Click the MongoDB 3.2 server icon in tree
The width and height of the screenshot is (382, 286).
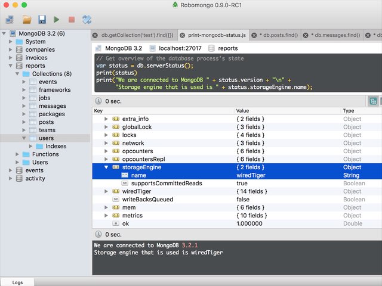coord(13,33)
